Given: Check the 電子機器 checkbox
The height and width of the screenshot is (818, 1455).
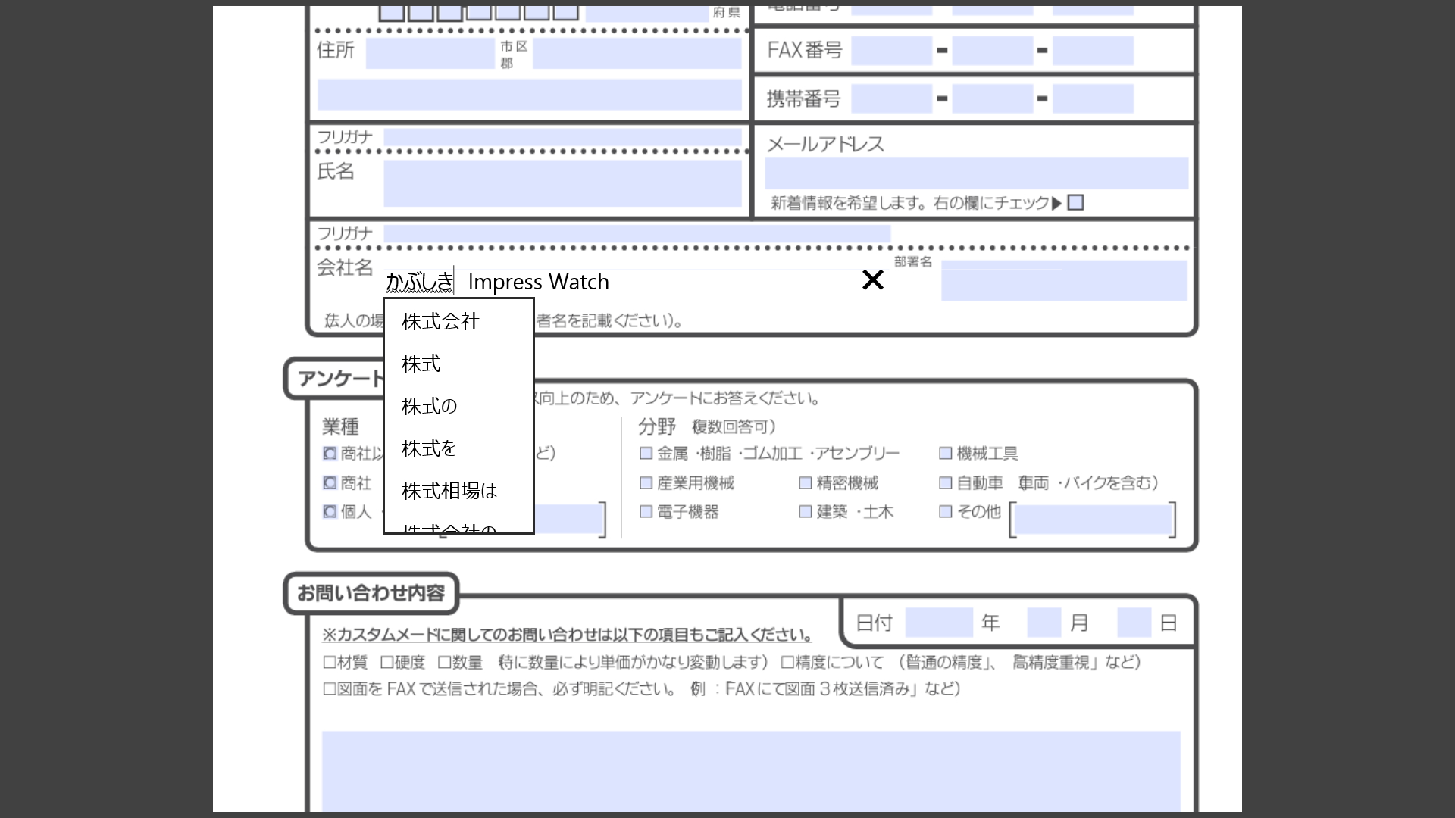Looking at the screenshot, I should 646,512.
